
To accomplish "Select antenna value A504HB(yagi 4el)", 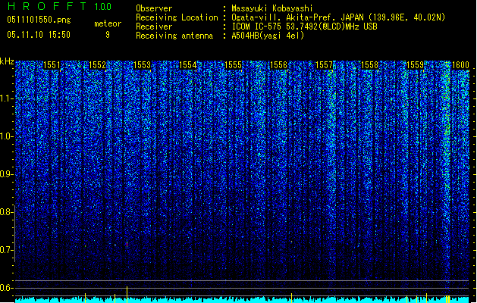I will pos(268,36).
